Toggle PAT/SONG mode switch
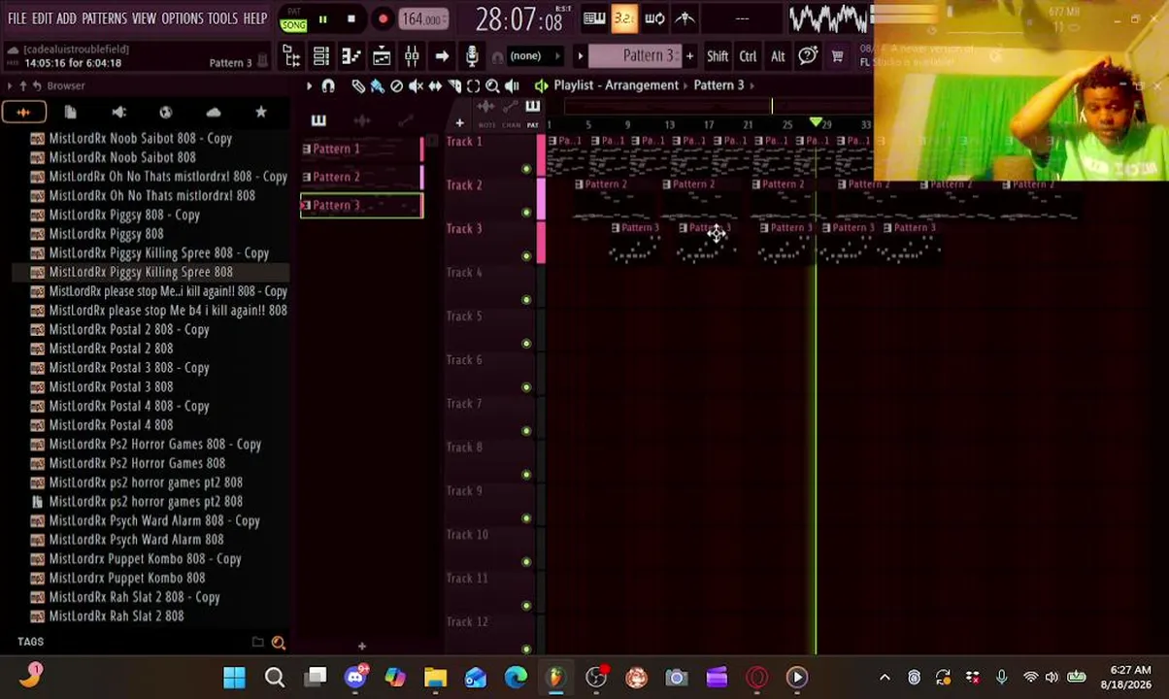This screenshot has height=699, width=1169. (x=293, y=18)
